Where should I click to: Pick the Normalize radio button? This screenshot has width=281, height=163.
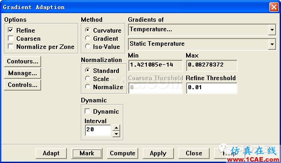click(88, 87)
